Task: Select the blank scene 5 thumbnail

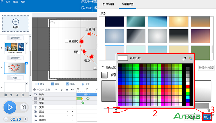Action: [15, 87]
